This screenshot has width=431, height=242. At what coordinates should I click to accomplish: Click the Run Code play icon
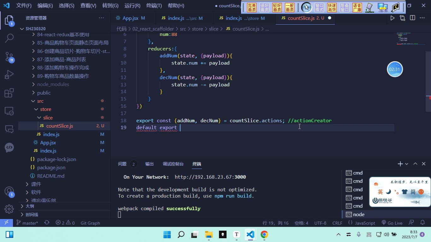pyautogui.click(x=392, y=18)
